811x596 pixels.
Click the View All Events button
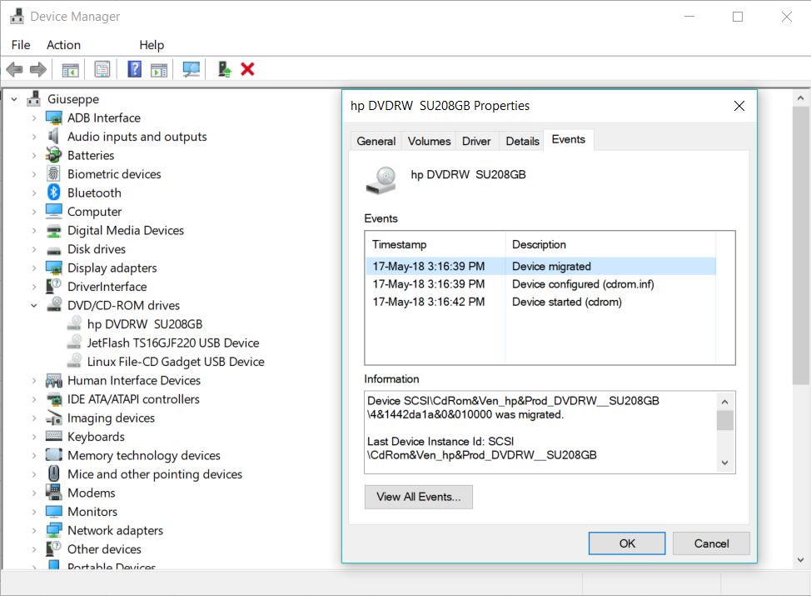418,497
